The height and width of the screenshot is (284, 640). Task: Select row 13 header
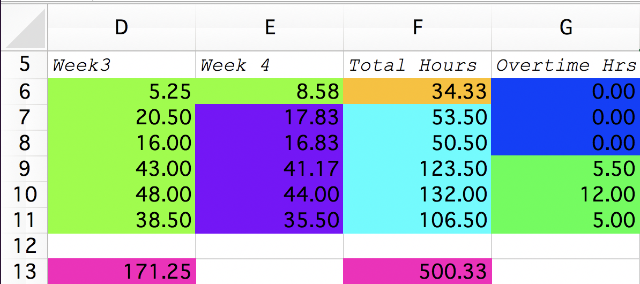tap(25, 271)
